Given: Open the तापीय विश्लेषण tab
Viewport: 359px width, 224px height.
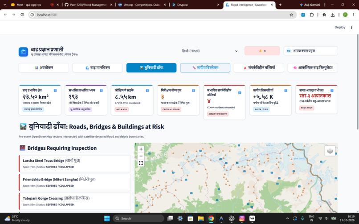Looking at the screenshot, I should tap(205, 68).
